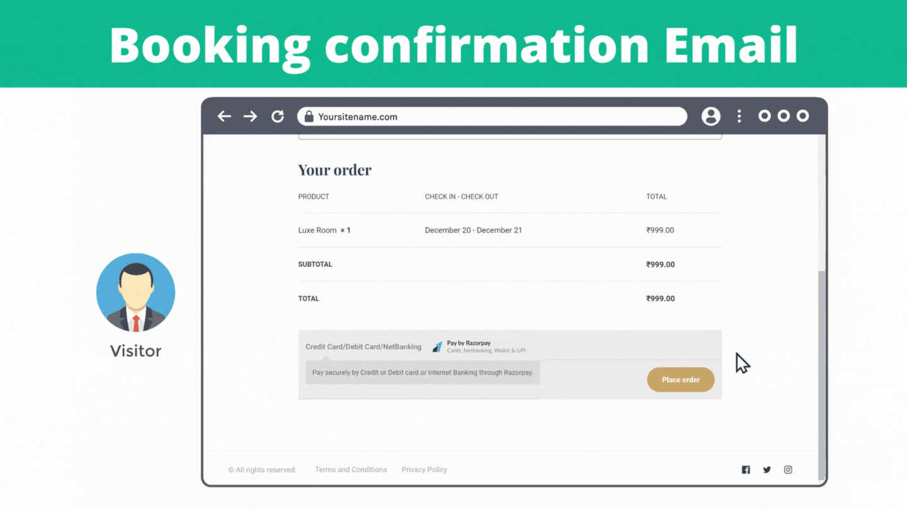This screenshot has width=907, height=510.
Task: Click the first window control circle
Action: click(764, 116)
